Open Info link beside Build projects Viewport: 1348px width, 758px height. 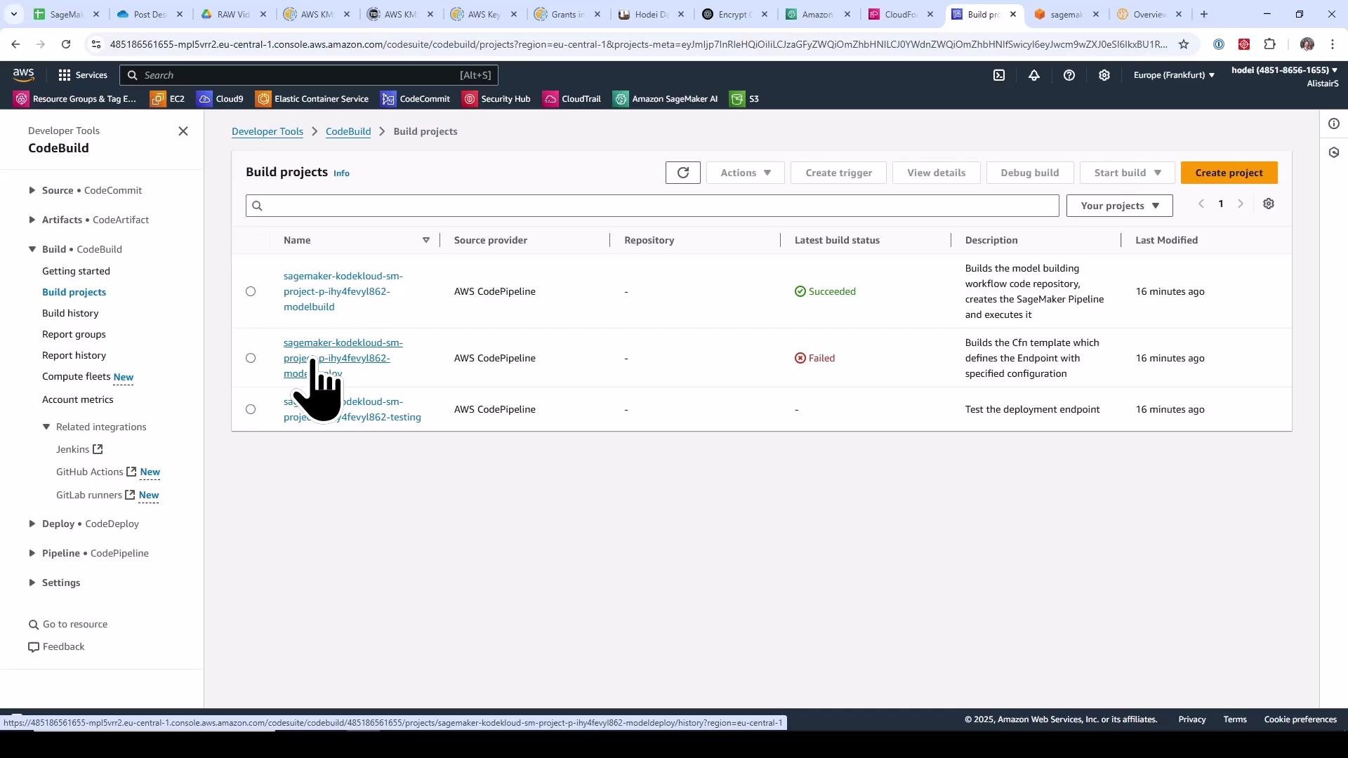[341, 173]
